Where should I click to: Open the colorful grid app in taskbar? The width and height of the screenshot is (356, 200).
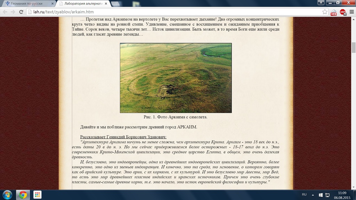[37, 195]
